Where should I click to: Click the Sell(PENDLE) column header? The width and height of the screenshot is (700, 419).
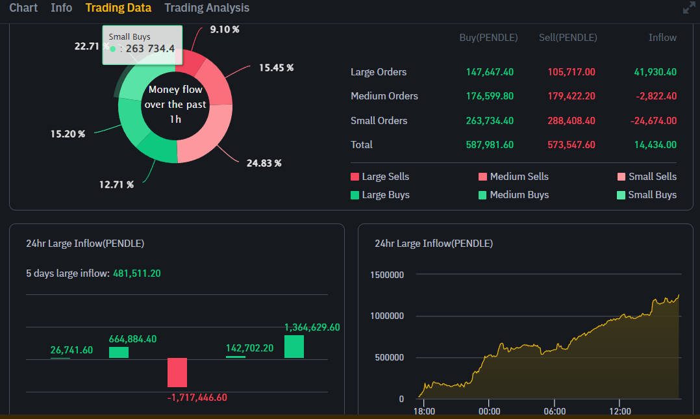568,38
